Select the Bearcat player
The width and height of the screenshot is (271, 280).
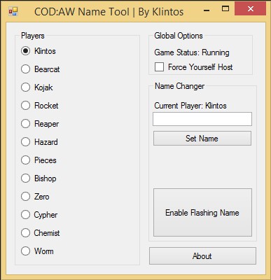(x=41, y=69)
